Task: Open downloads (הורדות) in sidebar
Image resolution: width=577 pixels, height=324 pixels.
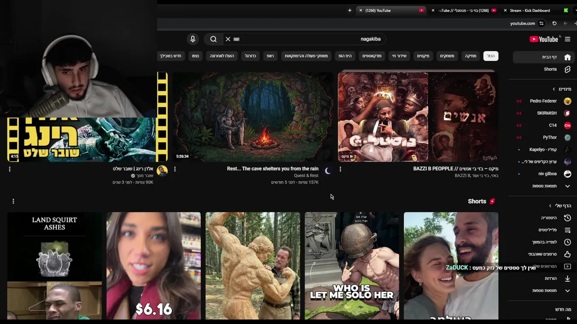Action: tap(543, 279)
